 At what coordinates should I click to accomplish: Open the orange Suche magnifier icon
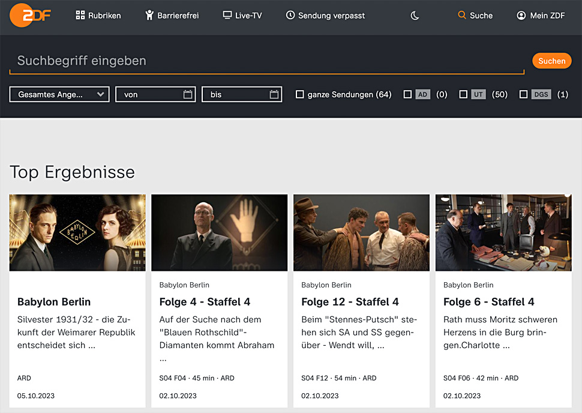462,15
